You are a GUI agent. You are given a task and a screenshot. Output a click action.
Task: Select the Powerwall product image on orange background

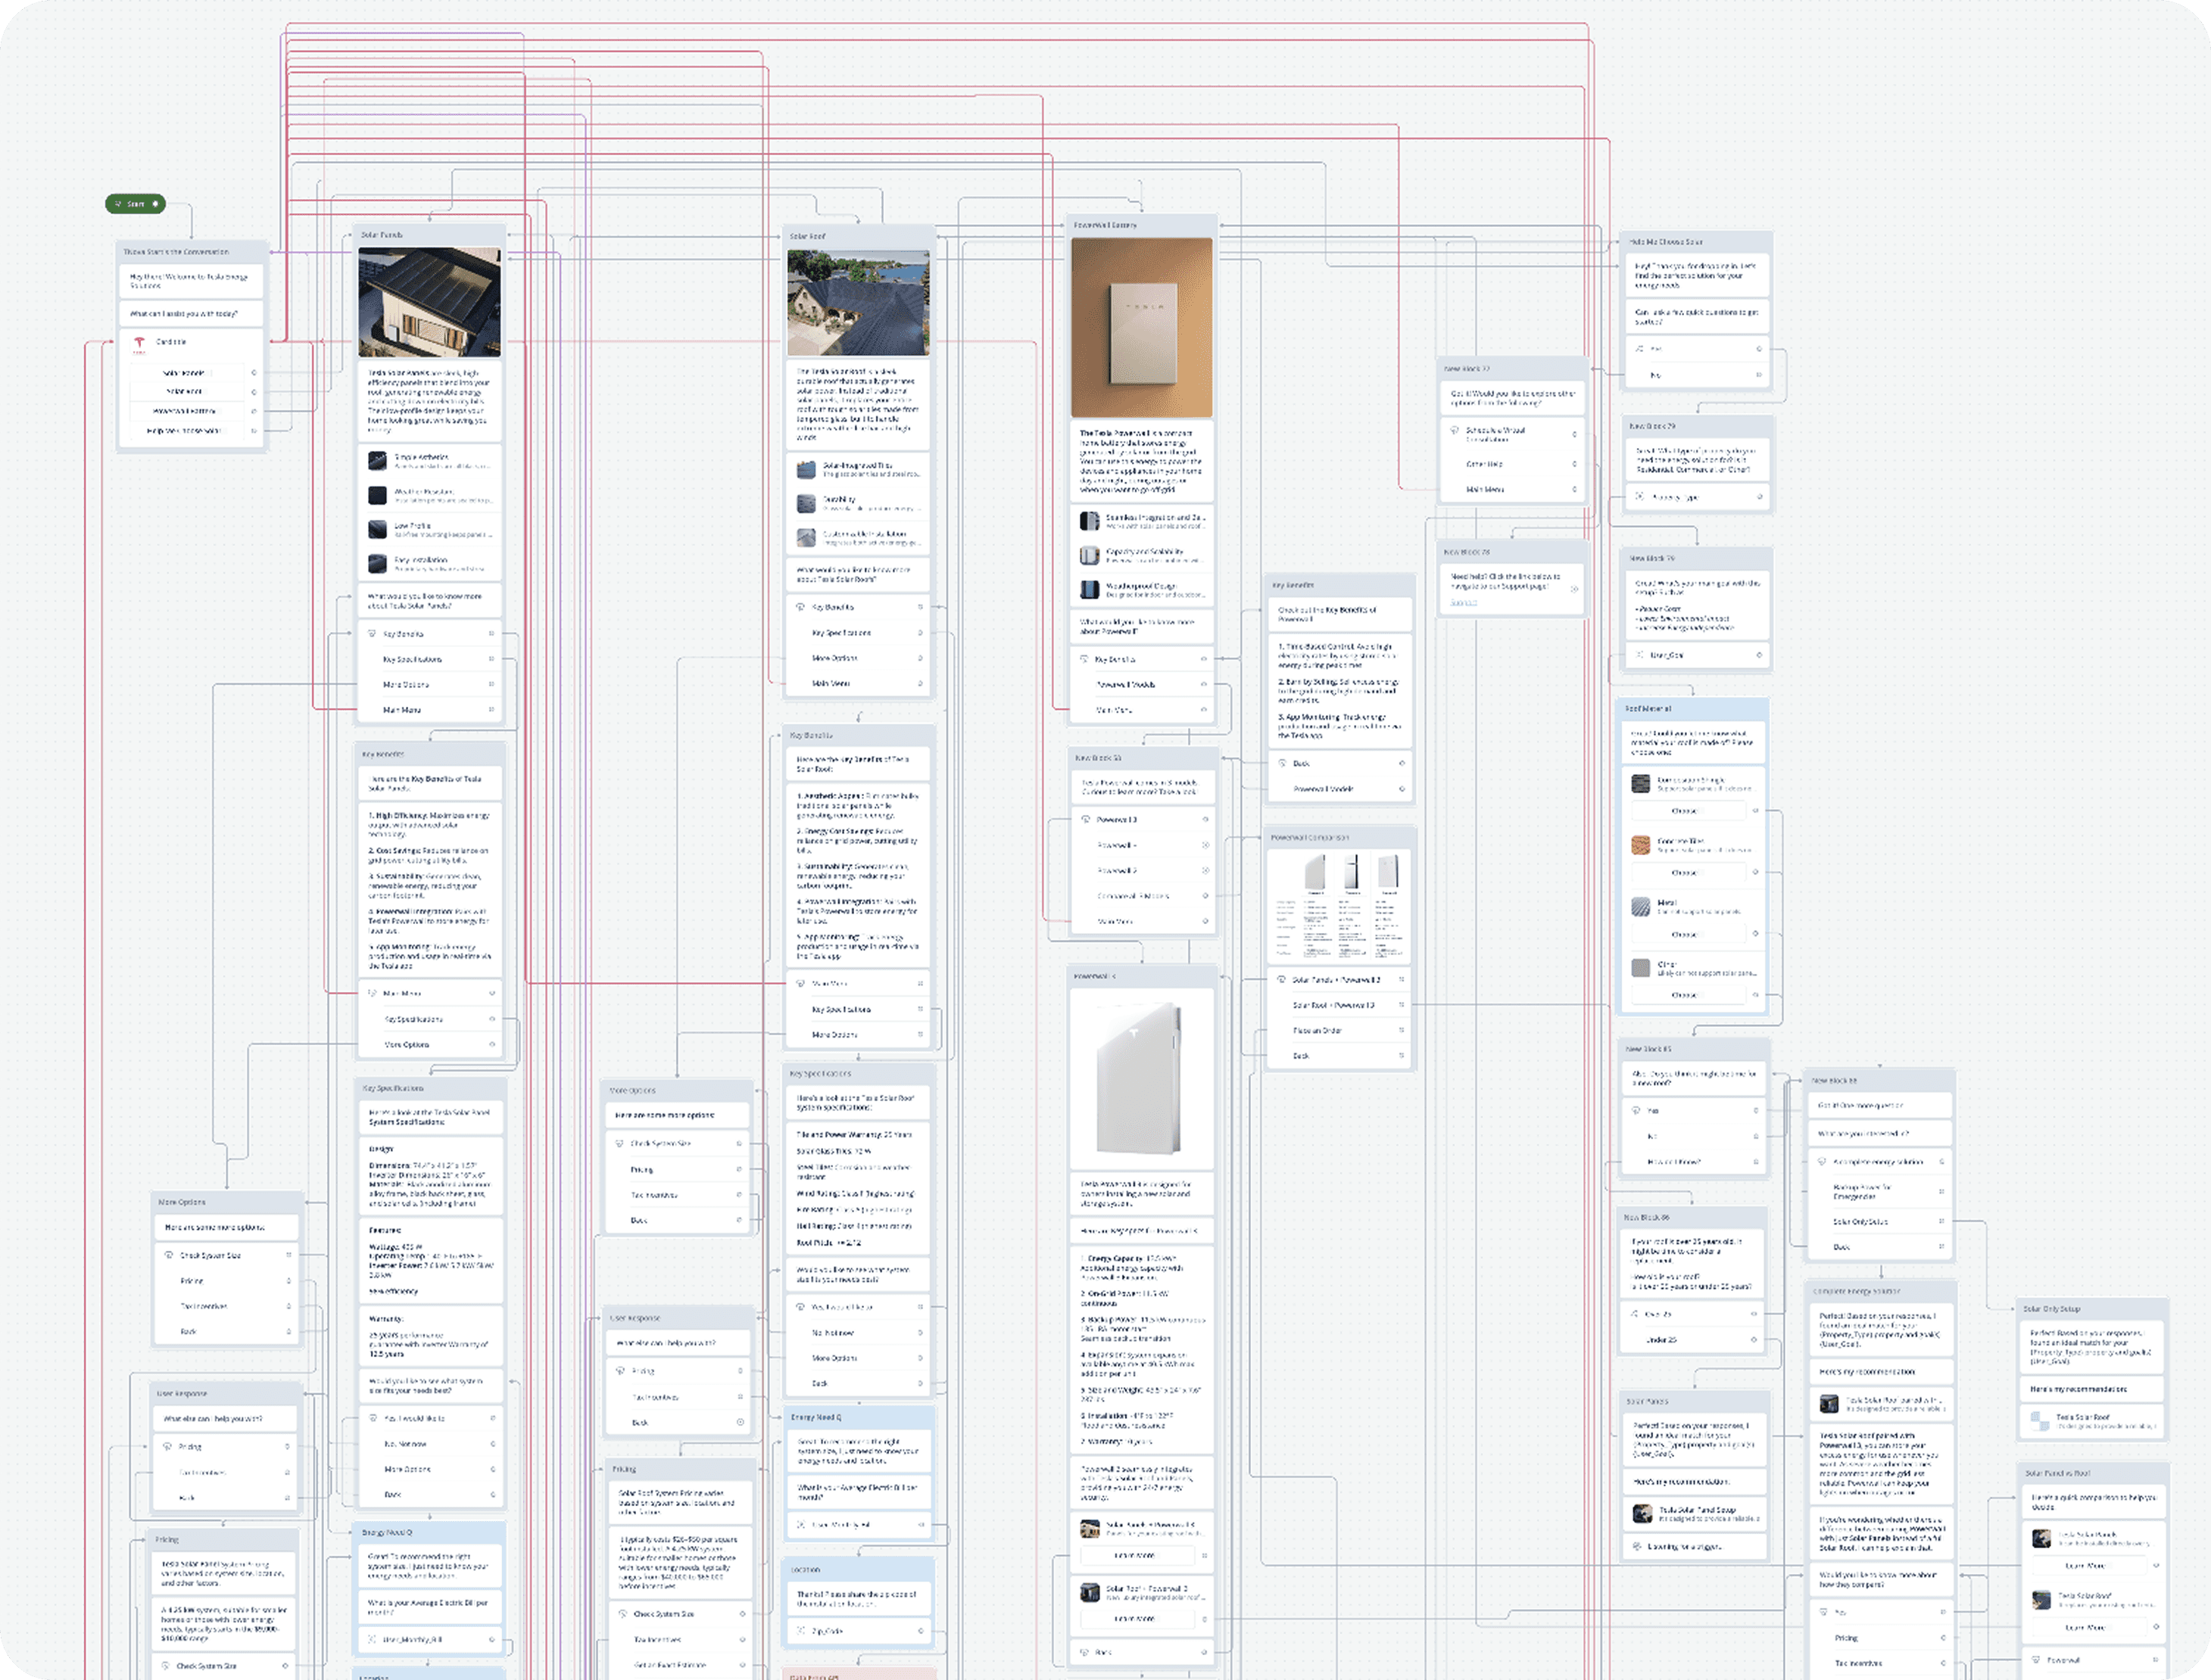pos(1142,327)
